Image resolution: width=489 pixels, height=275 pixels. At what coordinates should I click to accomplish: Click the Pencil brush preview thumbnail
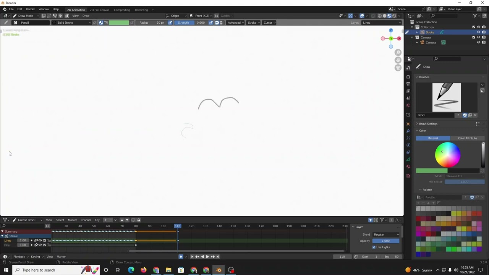(x=447, y=97)
